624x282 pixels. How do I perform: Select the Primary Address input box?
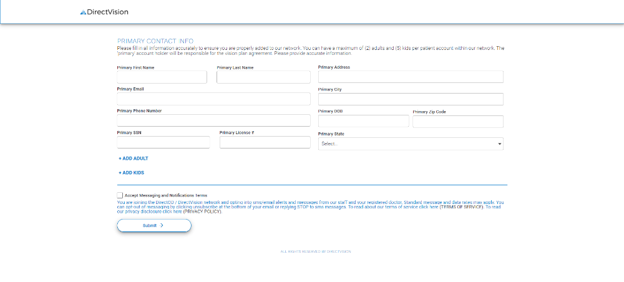[x=410, y=77]
